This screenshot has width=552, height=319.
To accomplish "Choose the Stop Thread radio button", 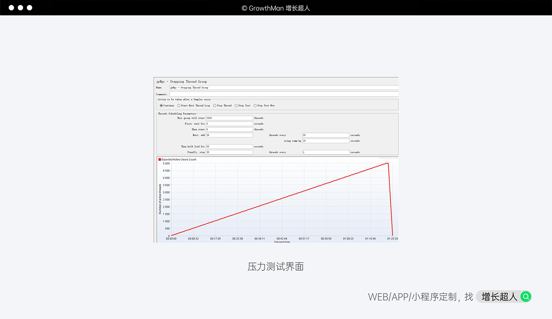I will [215, 106].
